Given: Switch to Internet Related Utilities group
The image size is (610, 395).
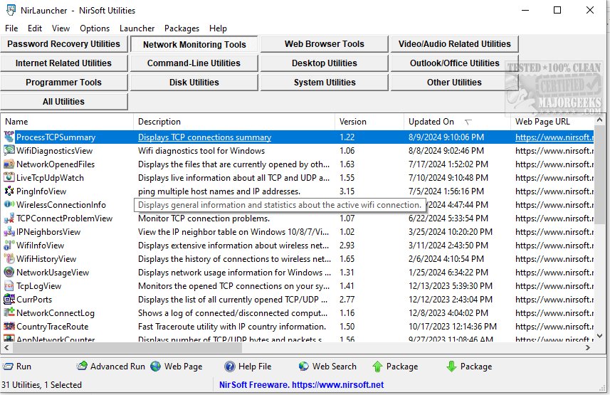Looking at the screenshot, I should click(64, 63).
